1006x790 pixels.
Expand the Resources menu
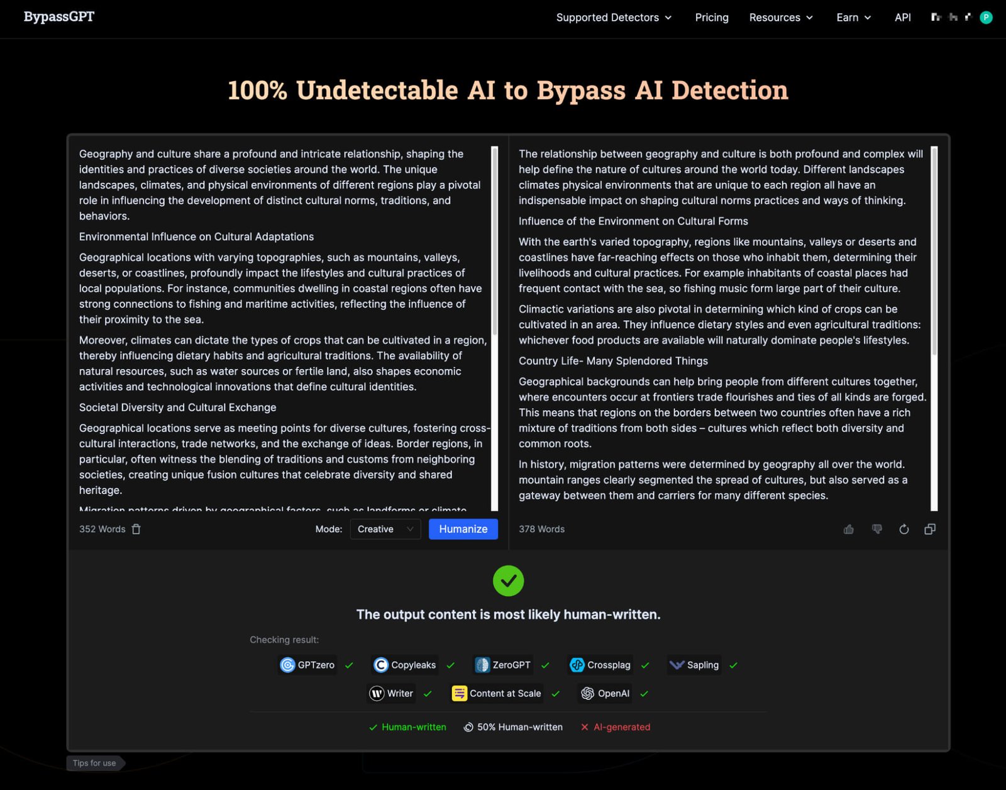coord(781,18)
